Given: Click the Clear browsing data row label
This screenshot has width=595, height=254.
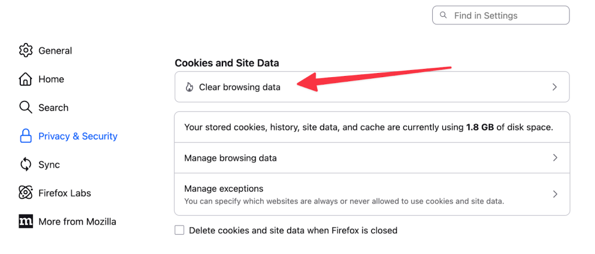Looking at the screenshot, I should coord(239,87).
